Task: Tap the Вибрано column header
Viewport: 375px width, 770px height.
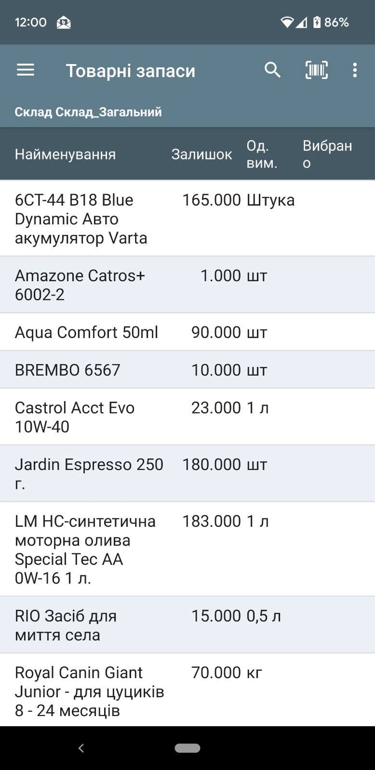Action: coord(327,154)
